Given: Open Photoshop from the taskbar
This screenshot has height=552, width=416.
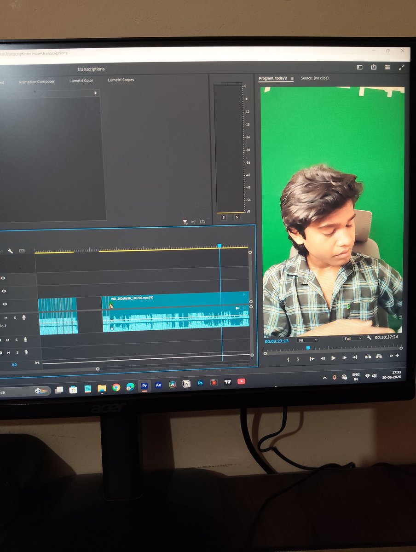Looking at the screenshot, I should pyautogui.click(x=200, y=383).
